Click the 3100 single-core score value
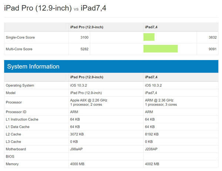 [x=84, y=37]
